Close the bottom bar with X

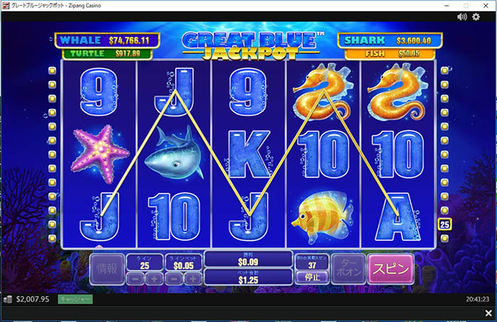click(x=488, y=313)
